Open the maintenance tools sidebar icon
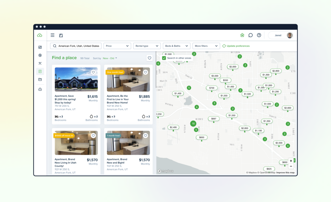Image resolution: width=331 pixels, height=202 pixels. [x=40, y=63]
